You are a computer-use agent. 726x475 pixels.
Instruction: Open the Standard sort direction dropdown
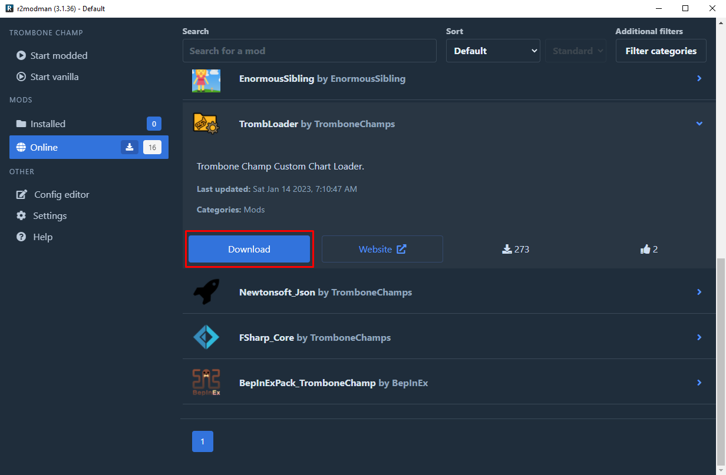pyautogui.click(x=576, y=51)
